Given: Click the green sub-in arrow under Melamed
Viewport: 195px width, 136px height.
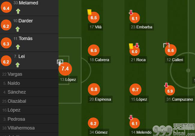Looking at the screenshot, I should [x=18, y=11].
